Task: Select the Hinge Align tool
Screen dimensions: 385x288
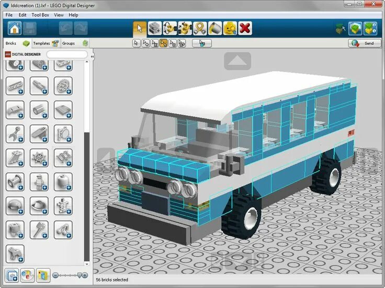Action: click(x=185, y=28)
